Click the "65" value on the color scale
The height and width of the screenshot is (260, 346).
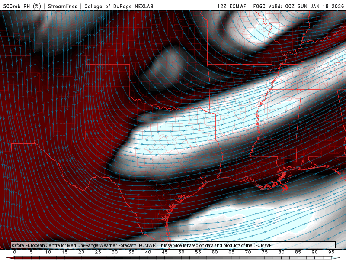click(x=231, y=252)
